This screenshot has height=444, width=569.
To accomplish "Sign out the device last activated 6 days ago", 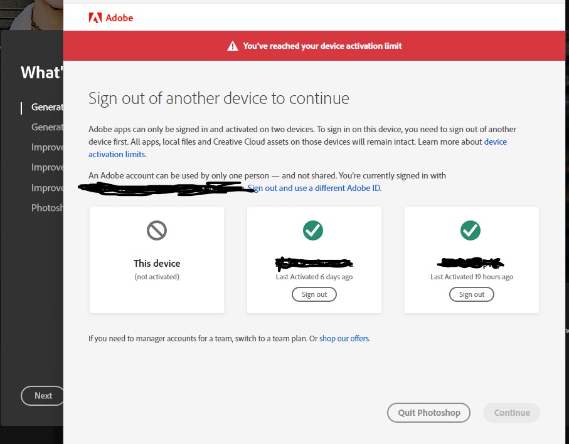I will pyautogui.click(x=314, y=294).
